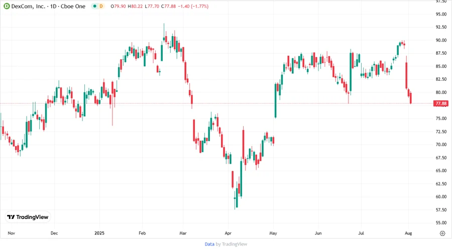Click the Feb label on time axis
Image resolution: width=452 pixels, height=250 pixels.
point(142,233)
